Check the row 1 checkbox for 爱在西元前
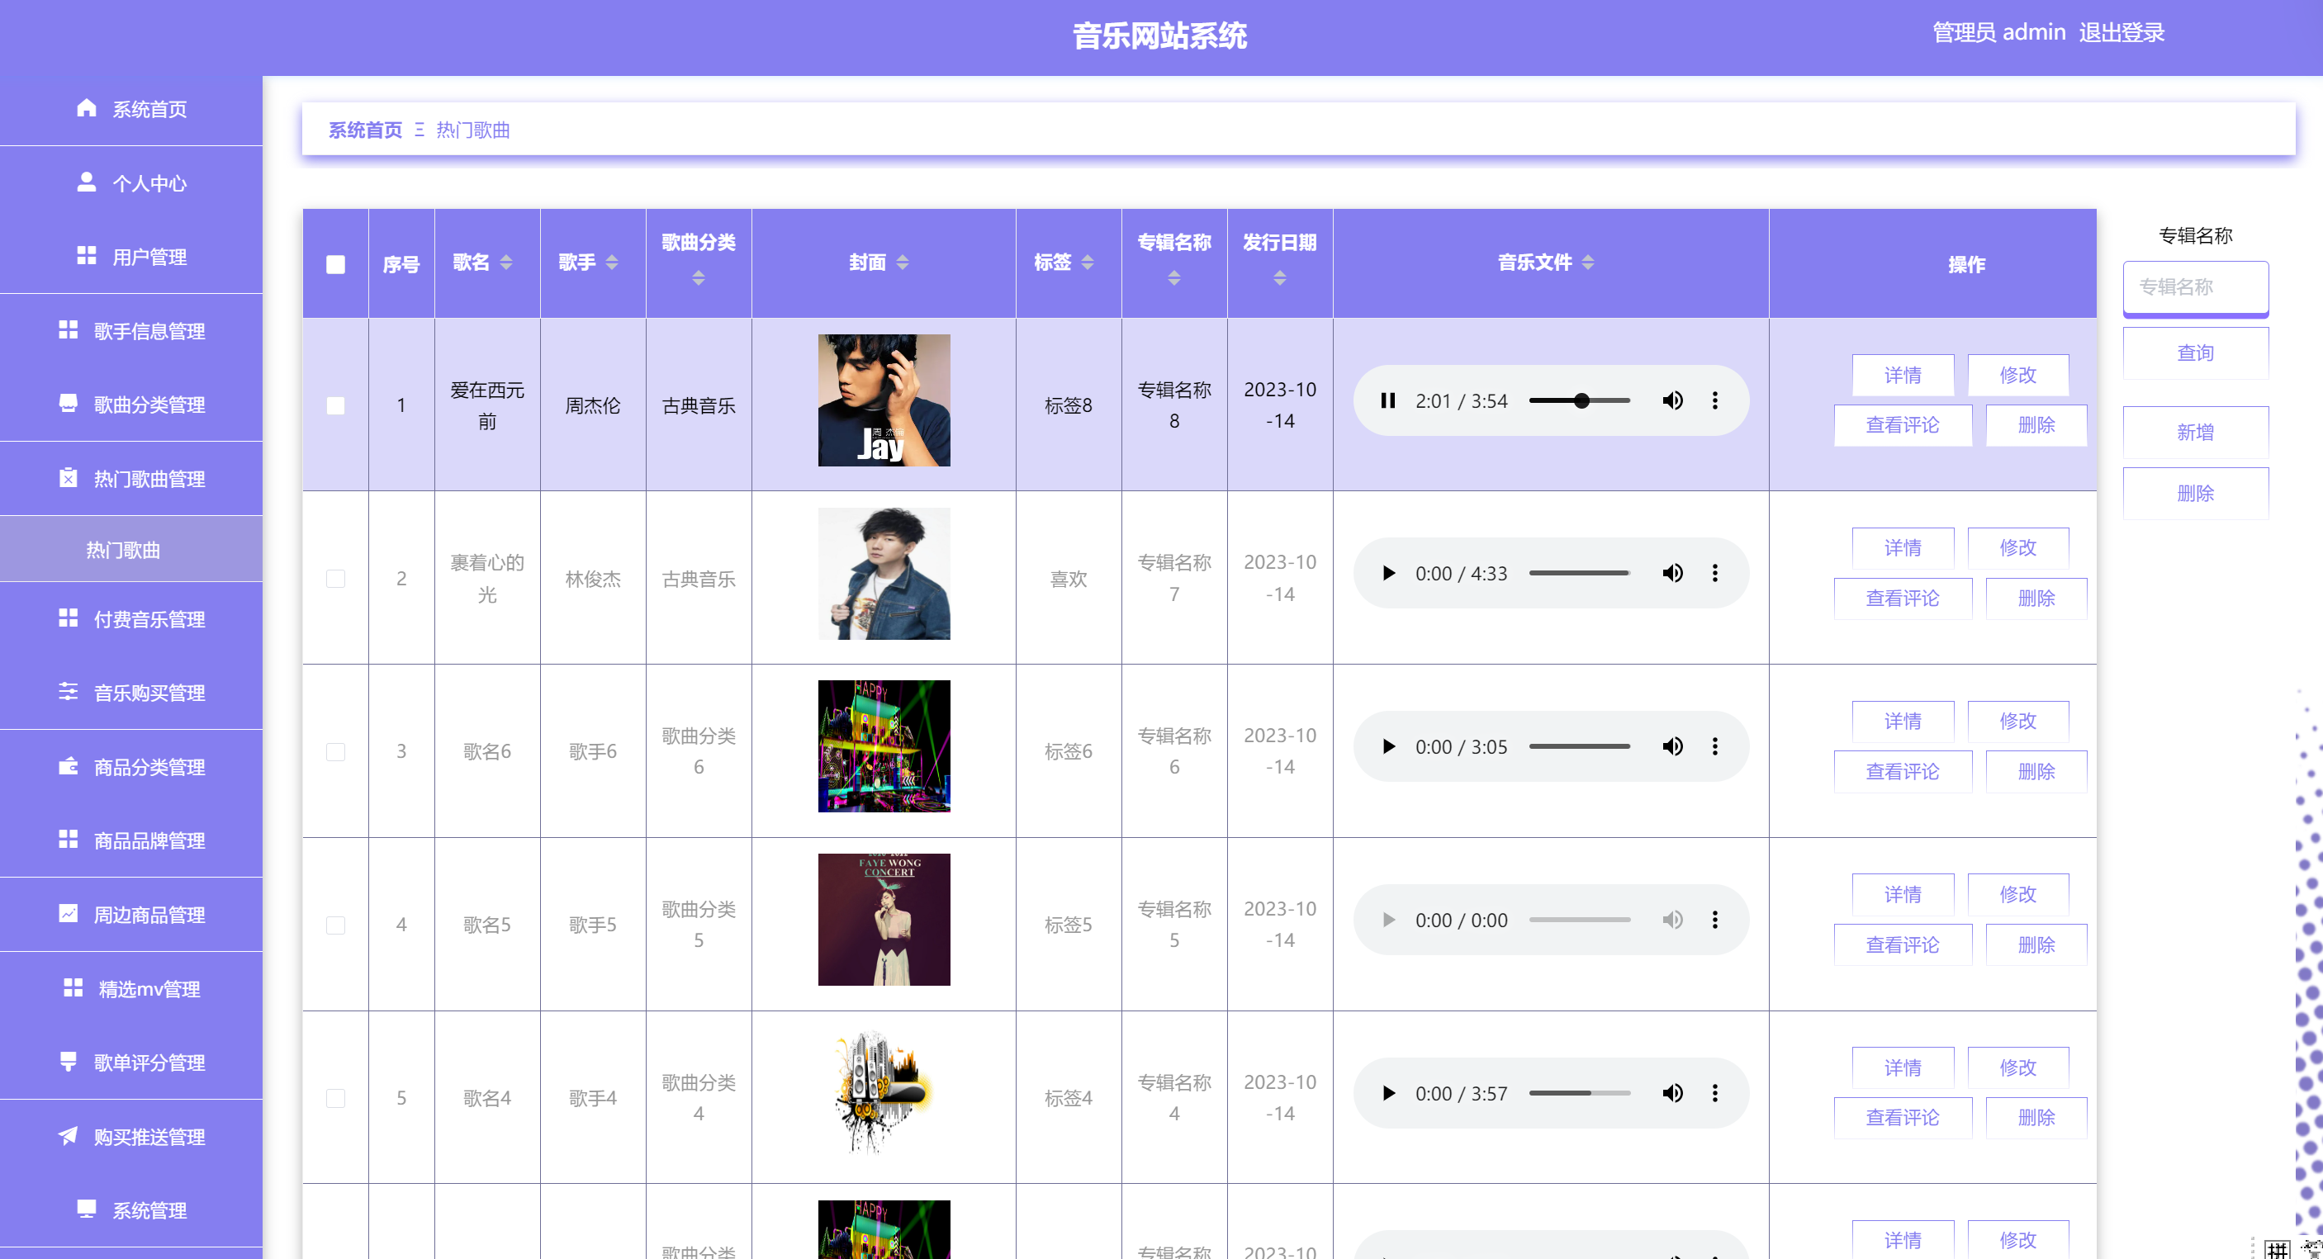Image resolution: width=2323 pixels, height=1259 pixels. (335, 405)
